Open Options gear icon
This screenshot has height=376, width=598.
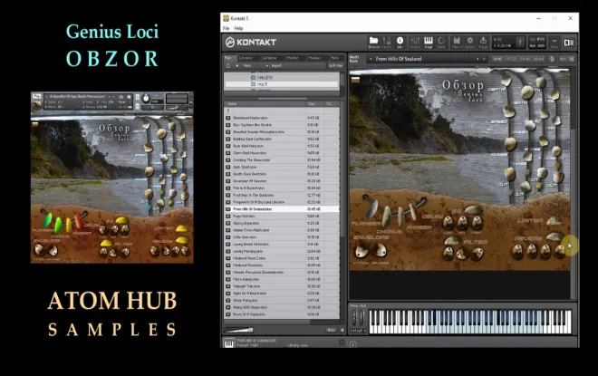point(470,43)
